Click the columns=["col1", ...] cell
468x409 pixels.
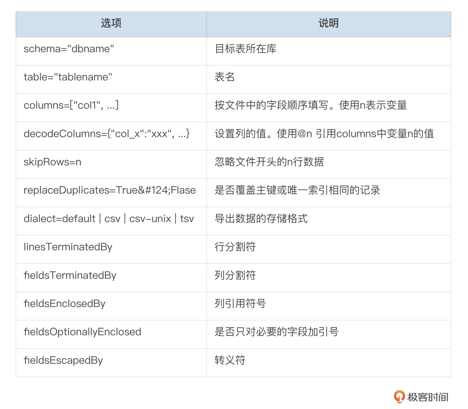(x=71, y=105)
